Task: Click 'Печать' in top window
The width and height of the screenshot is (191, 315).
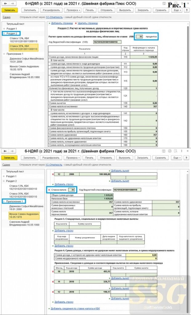Action: 90,10
